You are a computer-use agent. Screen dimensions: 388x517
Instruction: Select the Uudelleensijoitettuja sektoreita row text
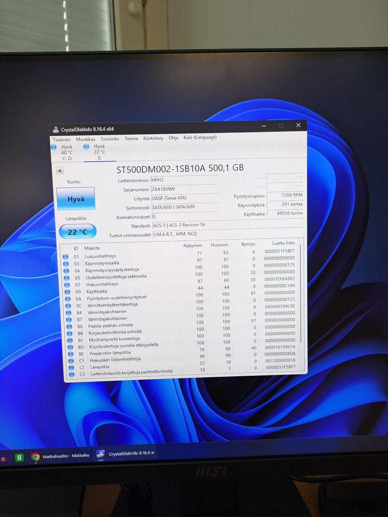click(116, 277)
